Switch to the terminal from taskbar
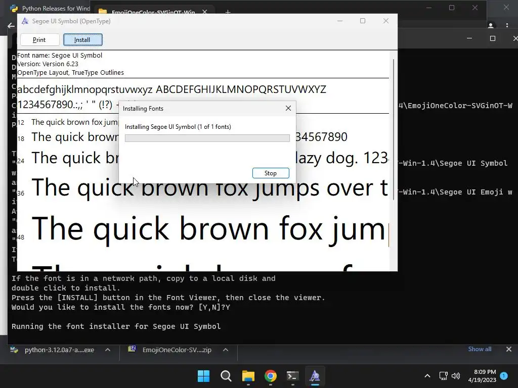 click(x=293, y=376)
